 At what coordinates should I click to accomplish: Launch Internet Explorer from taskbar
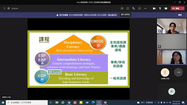pos(63,103)
